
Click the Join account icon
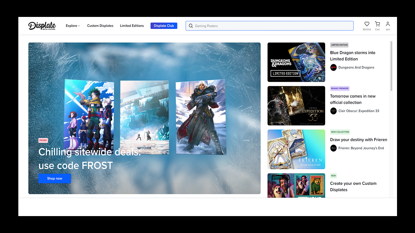click(x=388, y=24)
